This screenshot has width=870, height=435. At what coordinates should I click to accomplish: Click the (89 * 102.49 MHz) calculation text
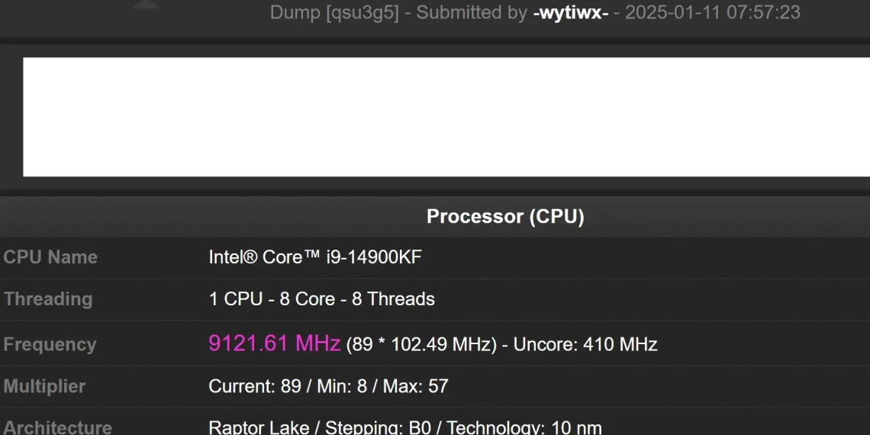pyautogui.click(x=422, y=344)
